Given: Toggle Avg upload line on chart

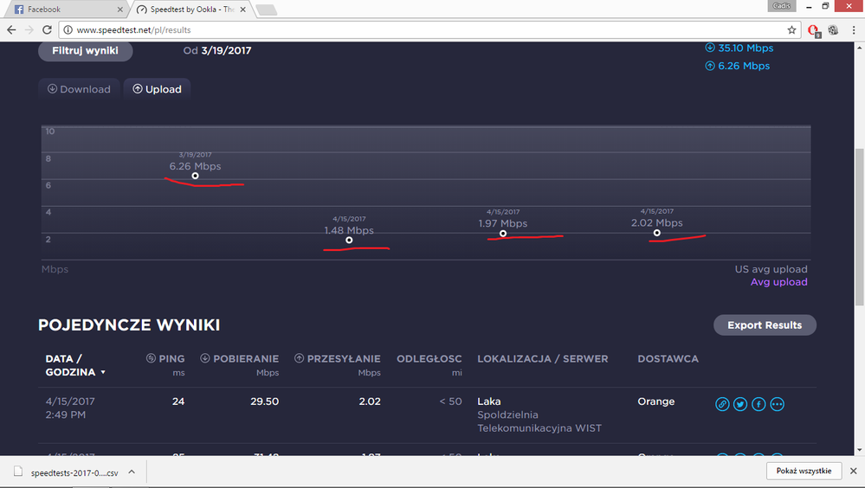Looking at the screenshot, I should (778, 282).
